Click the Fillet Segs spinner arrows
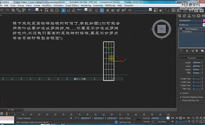Image resolution: width=205 pixels, height=125 pixels. pos(202,89)
